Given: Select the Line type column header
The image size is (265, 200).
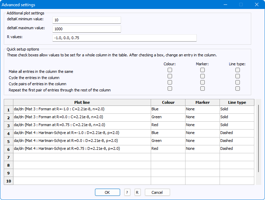Looking at the screenshot, I should (x=237, y=102).
